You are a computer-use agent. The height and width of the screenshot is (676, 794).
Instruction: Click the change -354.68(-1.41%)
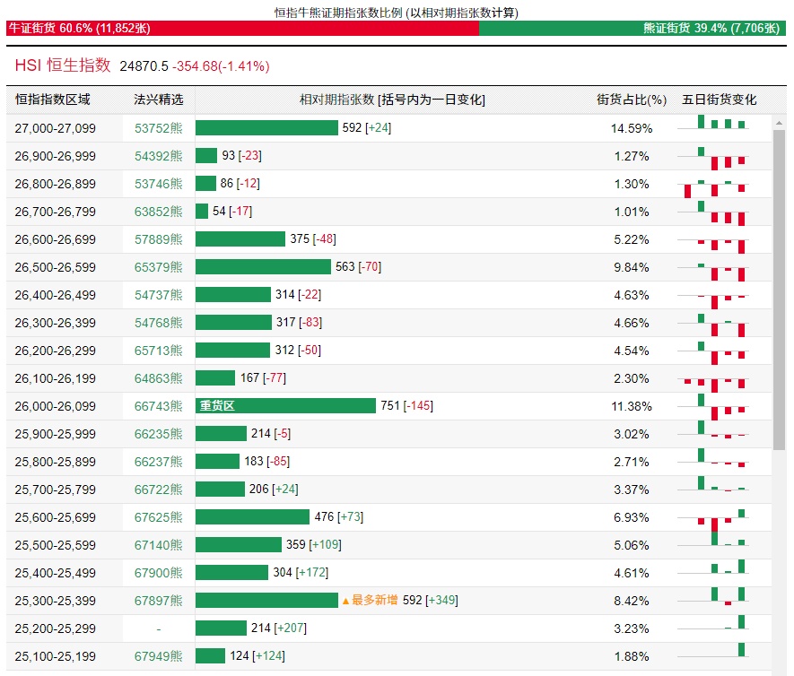click(x=221, y=66)
